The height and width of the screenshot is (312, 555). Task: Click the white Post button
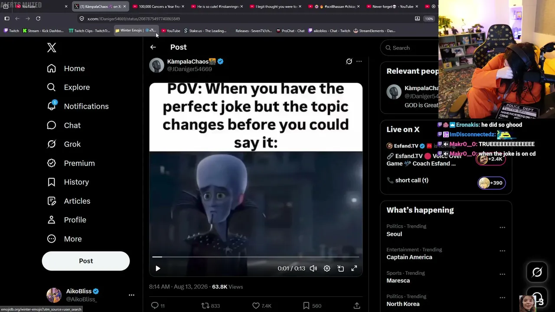point(86,261)
